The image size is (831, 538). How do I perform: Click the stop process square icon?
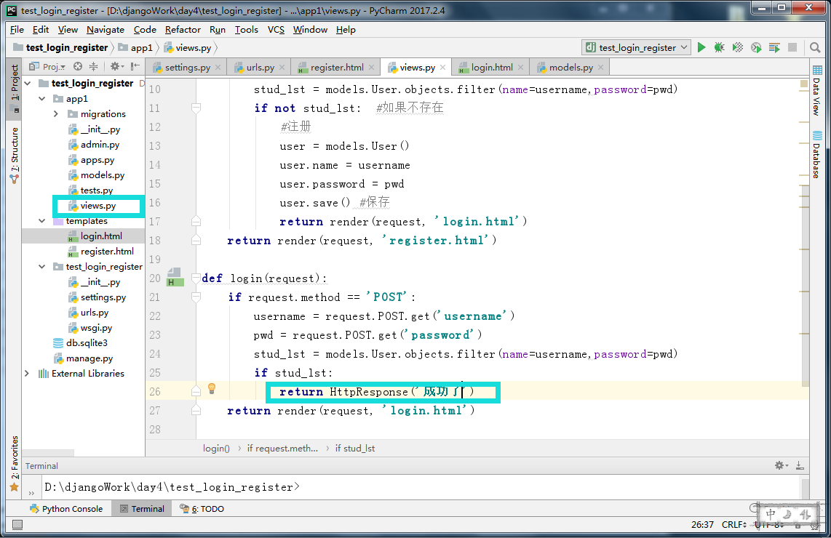point(792,48)
